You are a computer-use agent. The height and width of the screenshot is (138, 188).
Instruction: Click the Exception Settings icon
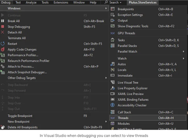tap(112, 15)
